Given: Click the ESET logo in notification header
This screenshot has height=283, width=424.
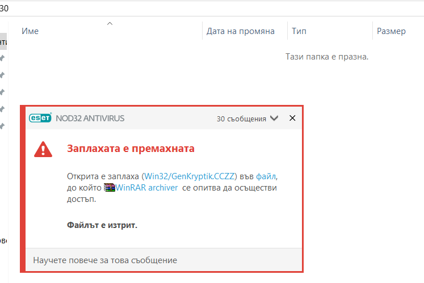Looking at the screenshot, I should click(40, 118).
